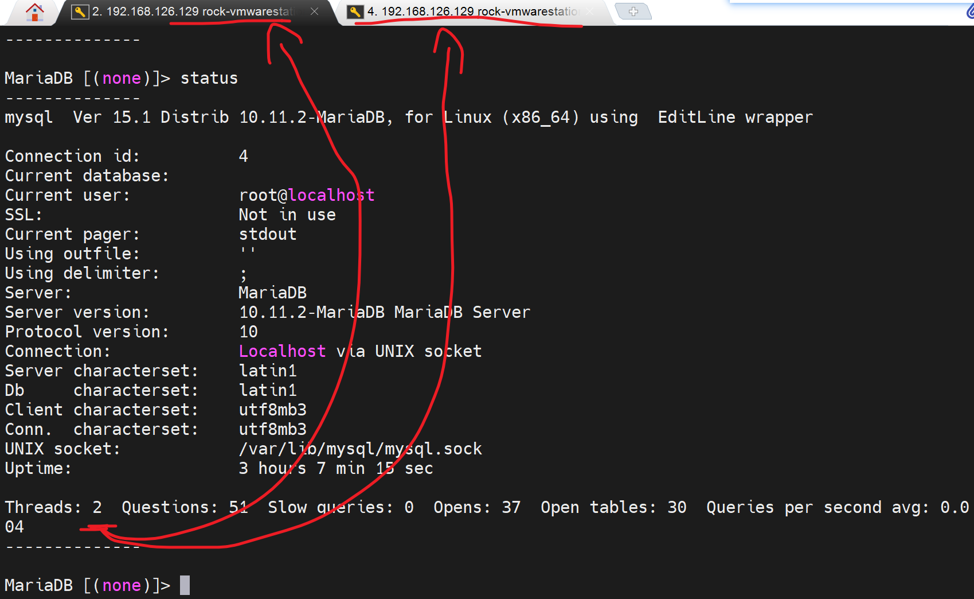Close session tab 4
The image size is (974, 599).
590,11
